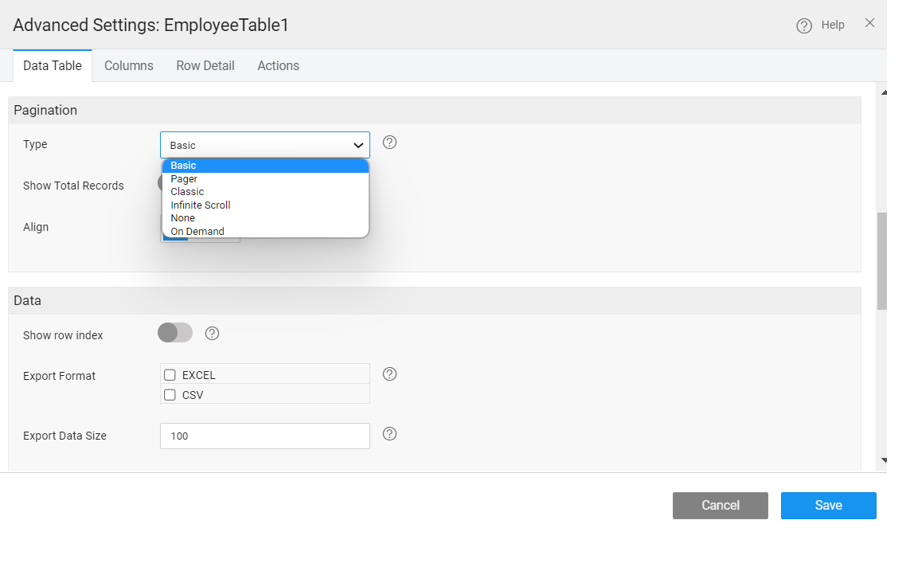
Task: Select Classic in the pagination list
Action: [187, 192]
